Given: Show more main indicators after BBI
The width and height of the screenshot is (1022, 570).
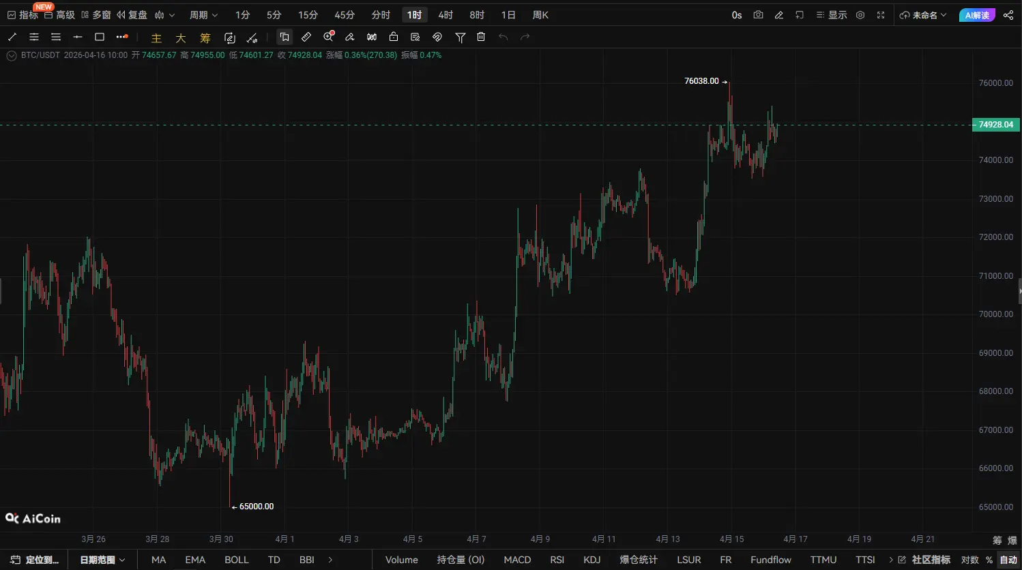Looking at the screenshot, I should [330, 560].
